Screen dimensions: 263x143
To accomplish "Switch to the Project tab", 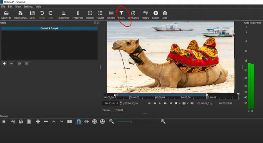I will point(119,110).
